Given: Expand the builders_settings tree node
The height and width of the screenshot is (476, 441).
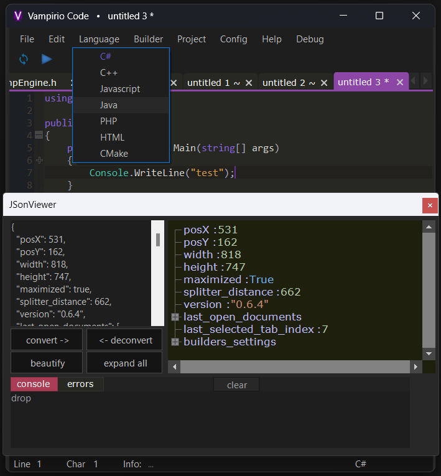Looking at the screenshot, I should 175,342.
